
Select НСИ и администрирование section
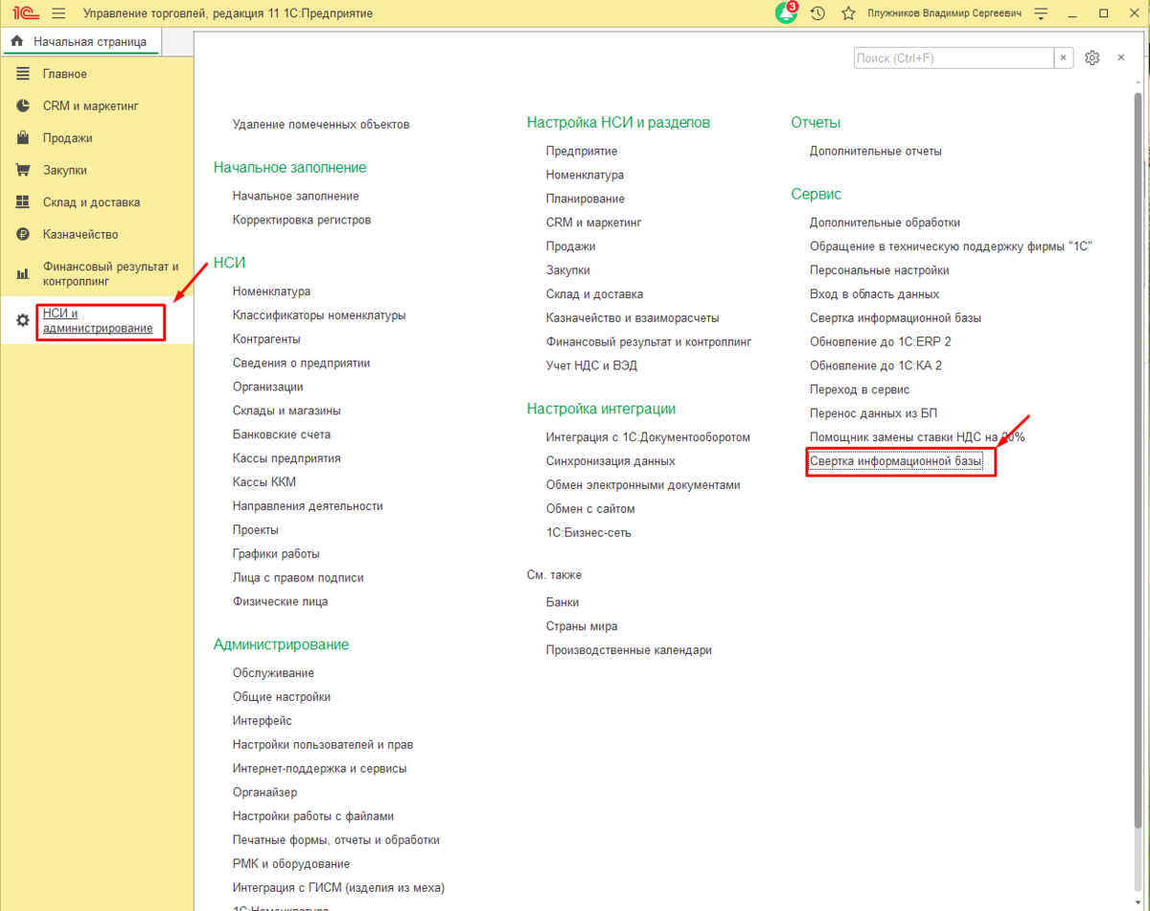click(98, 321)
